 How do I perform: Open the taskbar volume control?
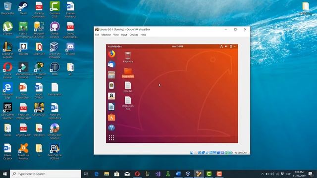pos(272,174)
